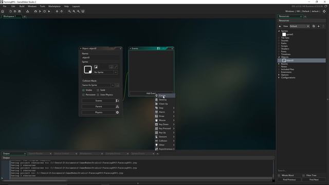Enable the Persistent checkbox

coord(83,95)
